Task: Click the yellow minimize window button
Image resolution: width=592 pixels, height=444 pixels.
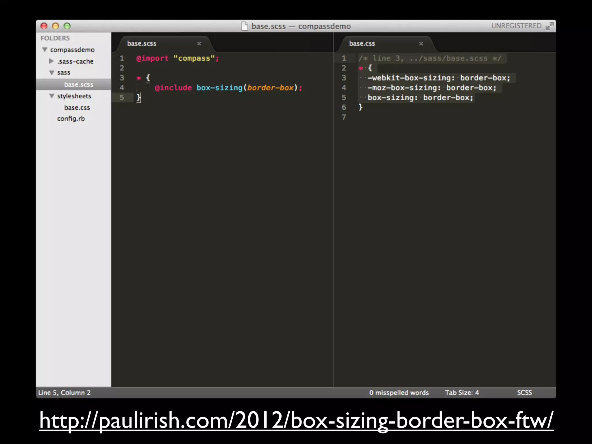Action: coord(55,26)
